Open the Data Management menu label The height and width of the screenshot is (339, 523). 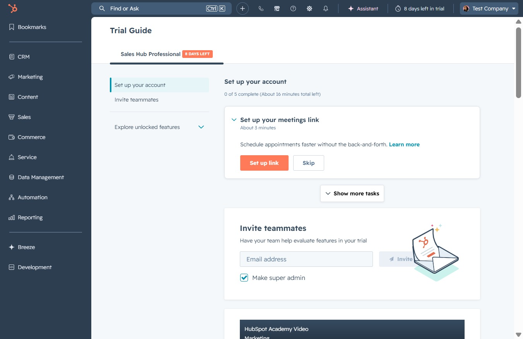click(41, 177)
